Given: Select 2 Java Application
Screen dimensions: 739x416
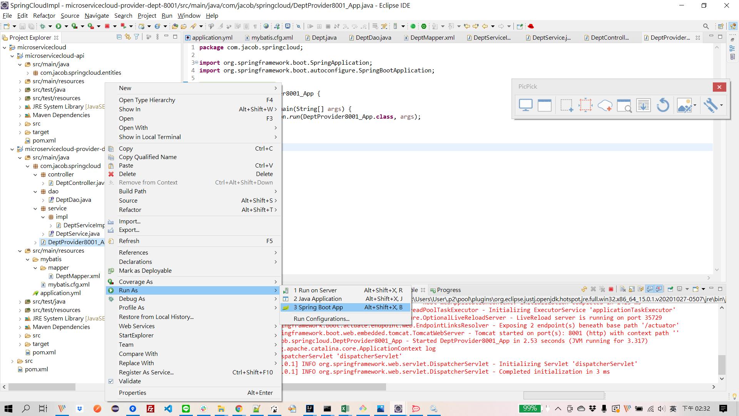Looking at the screenshot, I should coord(345,299).
